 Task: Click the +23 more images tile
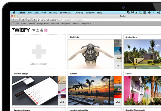62,102
